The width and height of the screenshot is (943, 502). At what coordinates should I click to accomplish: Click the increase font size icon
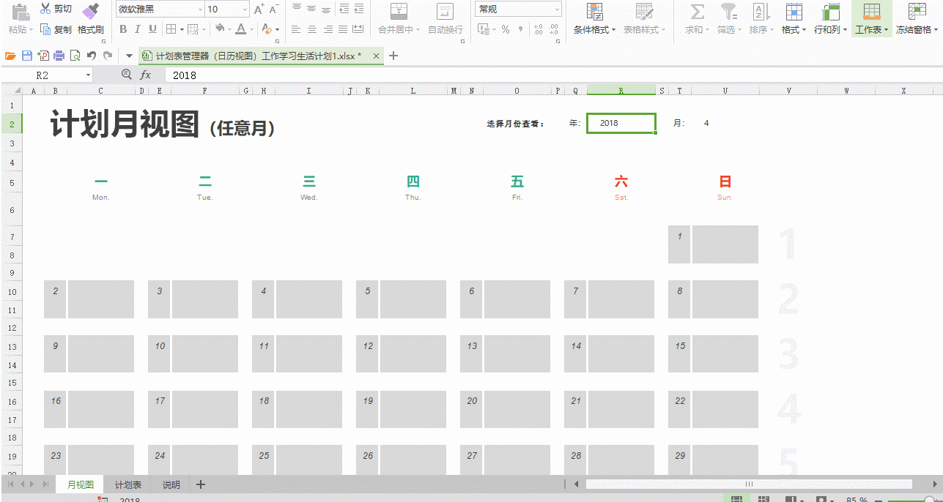tap(259, 10)
